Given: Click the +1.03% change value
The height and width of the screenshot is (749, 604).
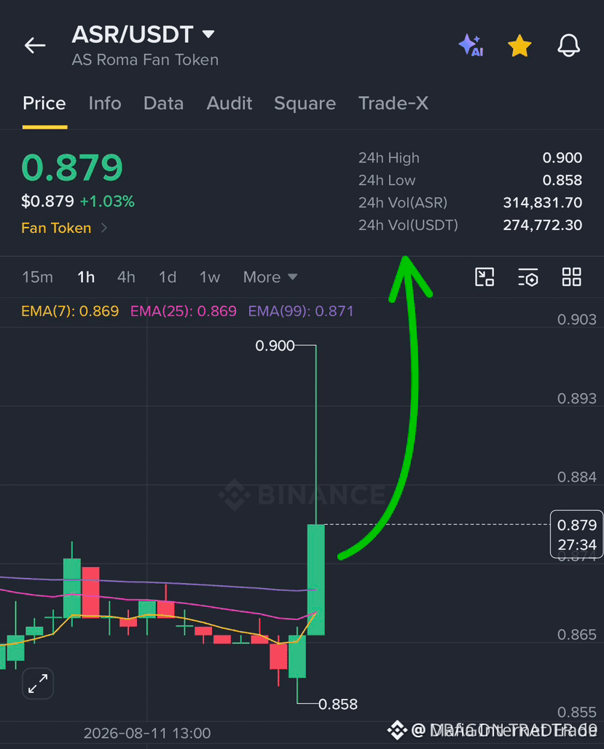Looking at the screenshot, I should (x=107, y=202).
